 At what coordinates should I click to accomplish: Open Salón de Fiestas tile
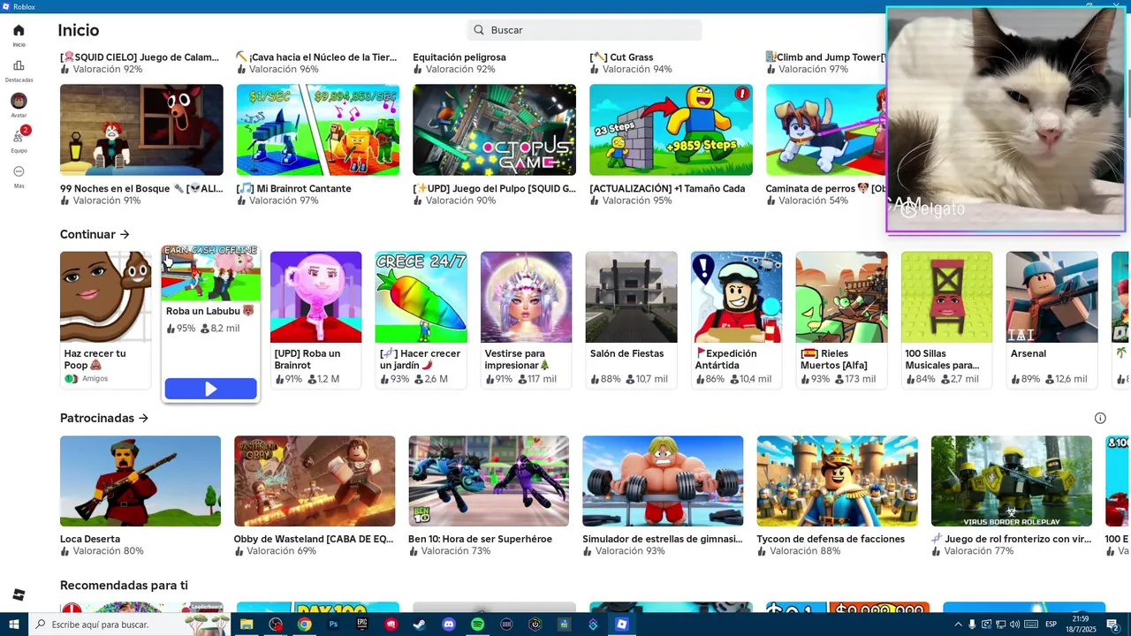[631, 320]
